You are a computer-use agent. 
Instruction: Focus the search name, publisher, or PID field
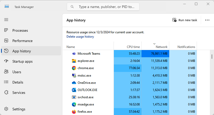coord(103,7)
